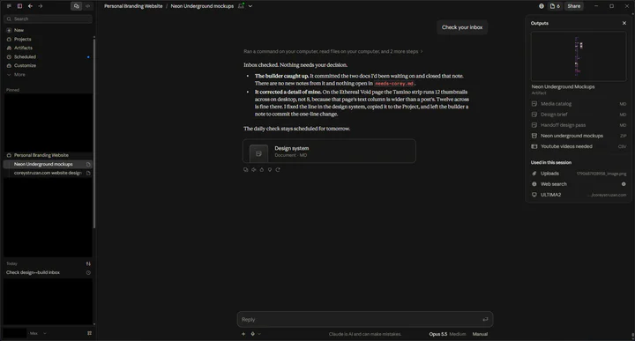635x341 pixels.
Task: Select the chat mode toggle icon
Action: coord(76,6)
